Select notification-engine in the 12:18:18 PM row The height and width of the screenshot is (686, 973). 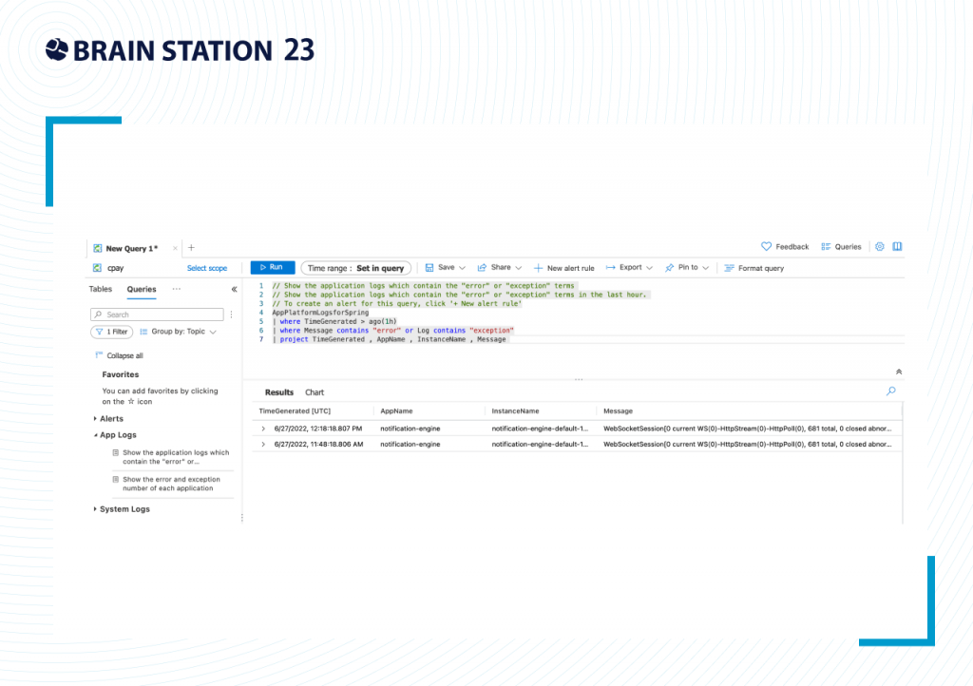pyautogui.click(x=410, y=429)
